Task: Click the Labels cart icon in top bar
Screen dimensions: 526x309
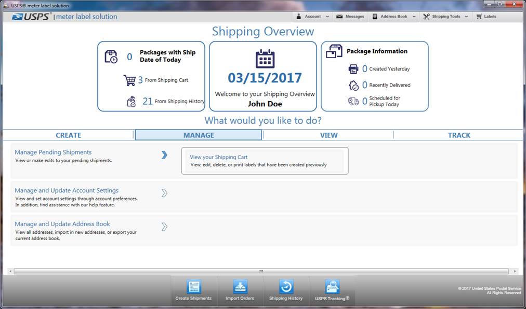Action: [479, 17]
